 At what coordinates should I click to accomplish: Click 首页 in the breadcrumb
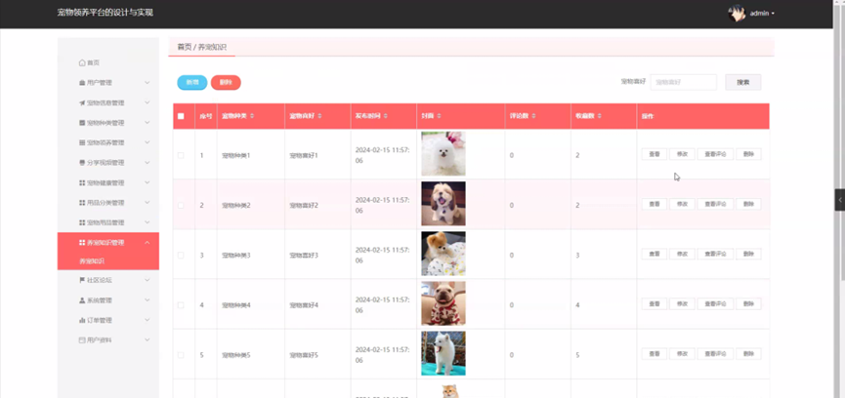(185, 47)
